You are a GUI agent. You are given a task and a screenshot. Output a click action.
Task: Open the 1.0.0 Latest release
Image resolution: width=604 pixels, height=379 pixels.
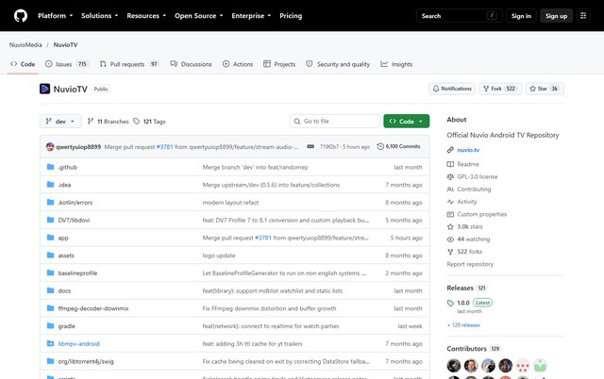pos(470,303)
